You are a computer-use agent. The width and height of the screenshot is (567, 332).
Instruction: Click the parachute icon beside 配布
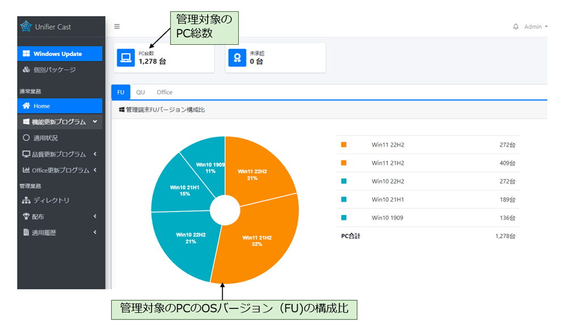click(26, 216)
